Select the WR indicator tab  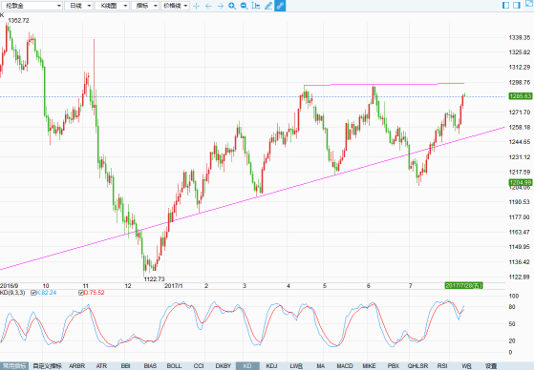tap(466, 366)
